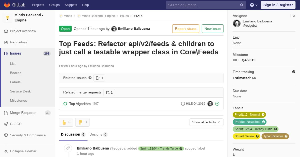This screenshot has height=157, width=300.
Task: Click Issues breadcrumb link
Action: click(x=124, y=16)
